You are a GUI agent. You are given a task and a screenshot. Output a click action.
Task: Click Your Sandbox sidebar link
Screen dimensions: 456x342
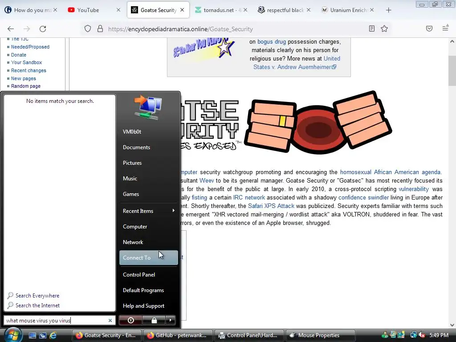pos(26,62)
